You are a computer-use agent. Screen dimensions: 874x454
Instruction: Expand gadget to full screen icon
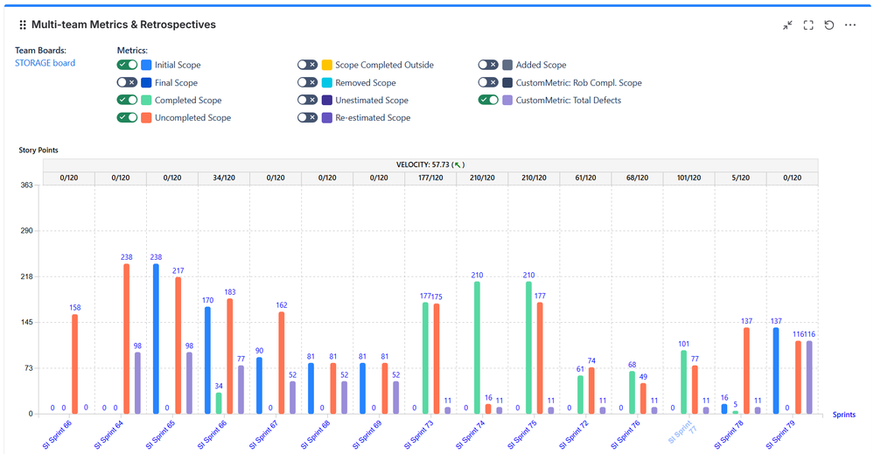808,25
